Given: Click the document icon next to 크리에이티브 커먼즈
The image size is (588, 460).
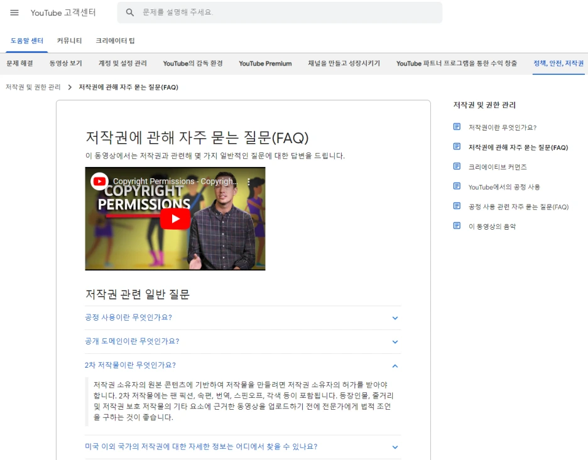Looking at the screenshot, I should pos(455,167).
